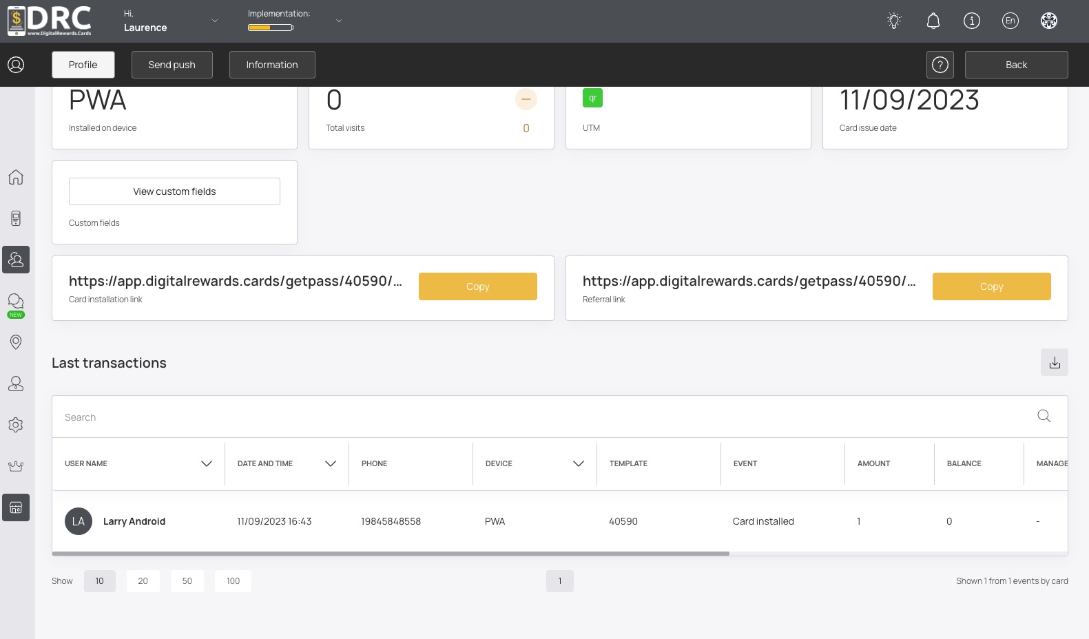This screenshot has width=1089, height=639.
Task: Click the magnifier search icon
Action: (x=1044, y=416)
